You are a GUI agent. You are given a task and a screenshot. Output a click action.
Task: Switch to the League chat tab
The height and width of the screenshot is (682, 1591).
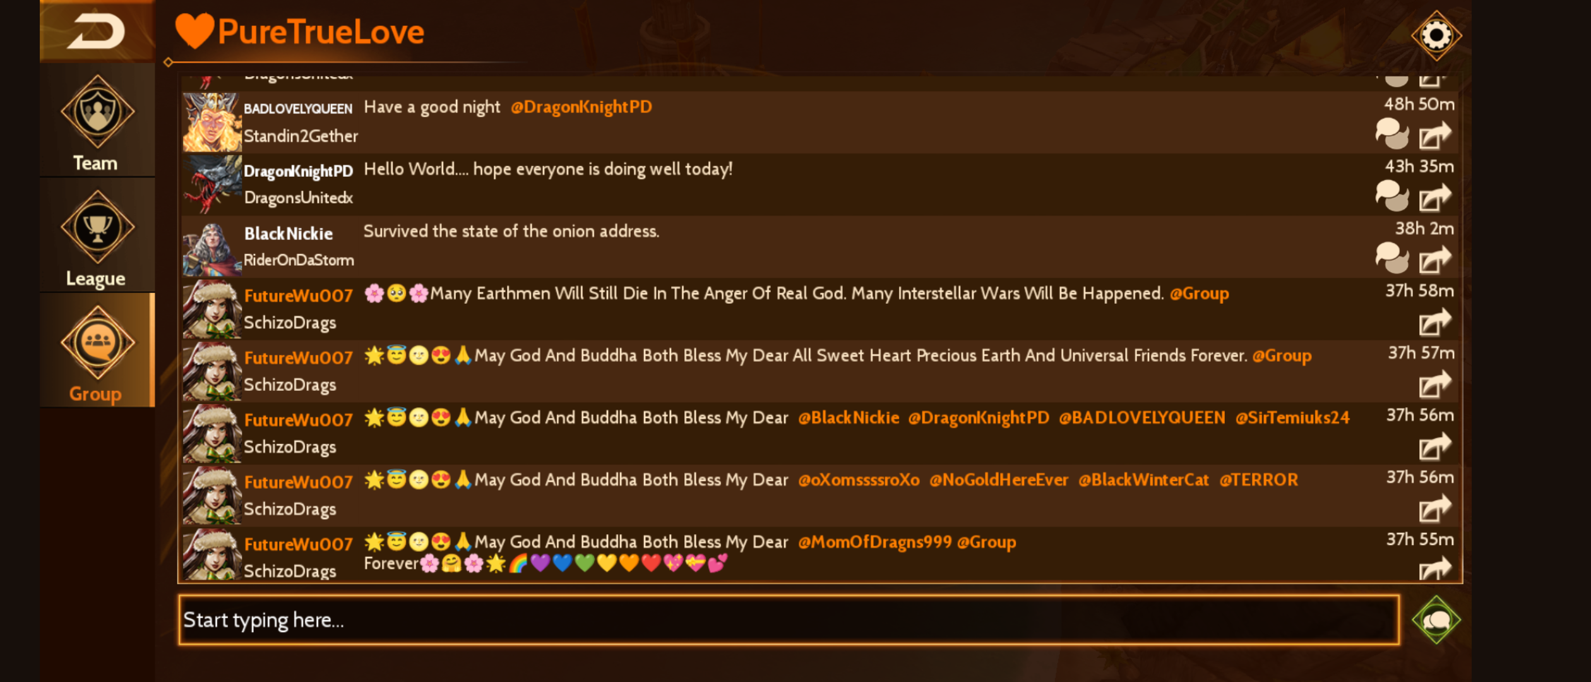[97, 236]
